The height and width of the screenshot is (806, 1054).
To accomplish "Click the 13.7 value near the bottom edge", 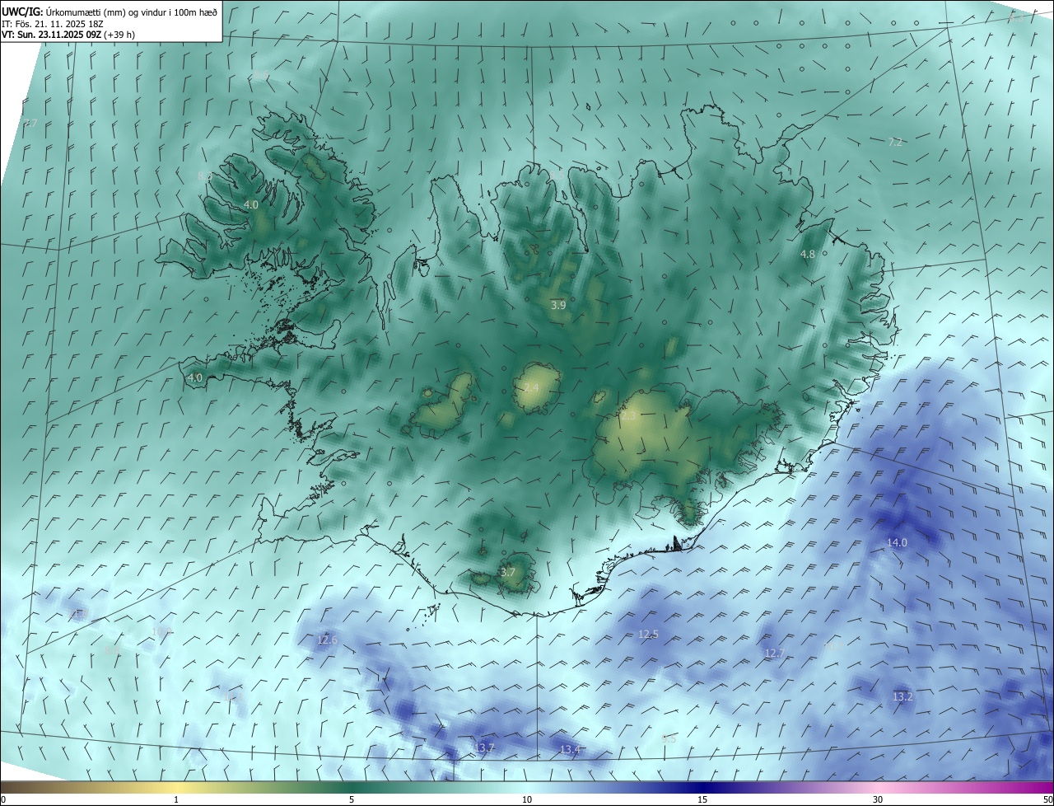I will [485, 747].
